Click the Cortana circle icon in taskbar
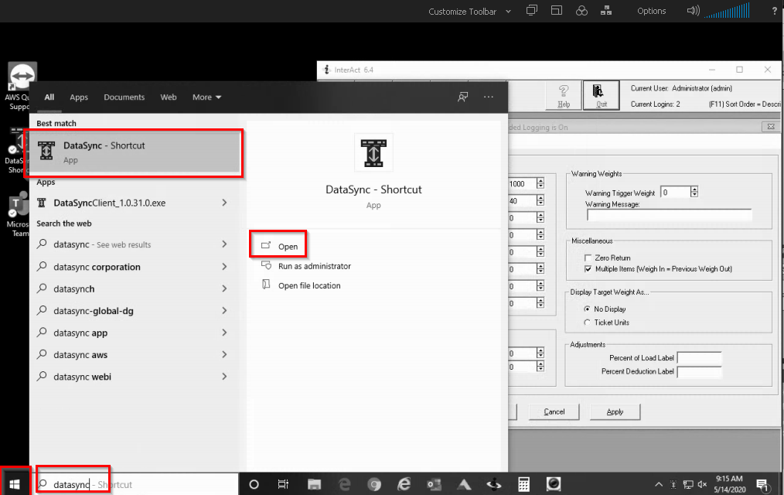784x495 pixels. point(254,484)
